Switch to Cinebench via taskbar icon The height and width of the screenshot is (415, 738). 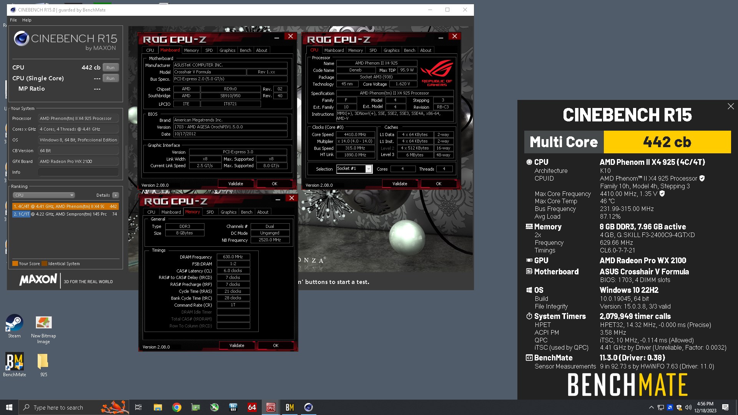(308, 407)
